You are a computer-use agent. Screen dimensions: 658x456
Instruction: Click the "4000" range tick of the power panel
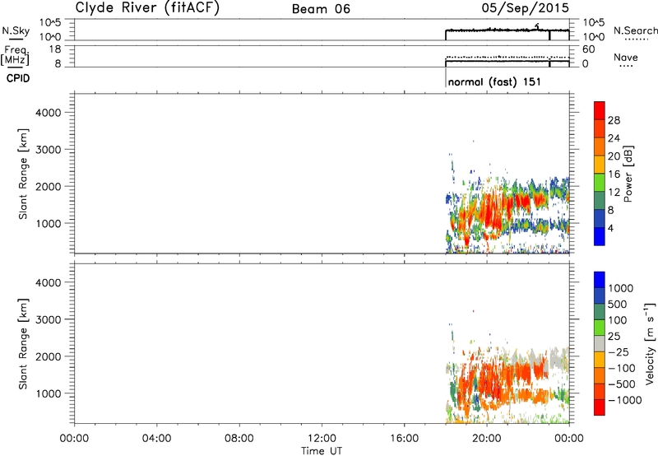[x=49, y=113]
